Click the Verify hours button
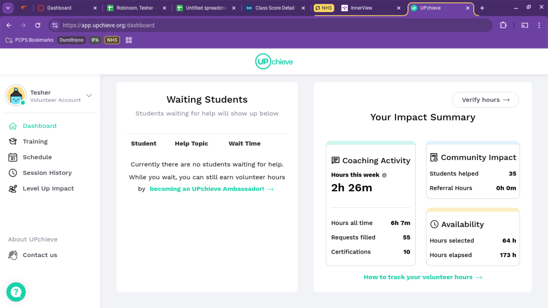This screenshot has height=308, width=548. (x=486, y=100)
